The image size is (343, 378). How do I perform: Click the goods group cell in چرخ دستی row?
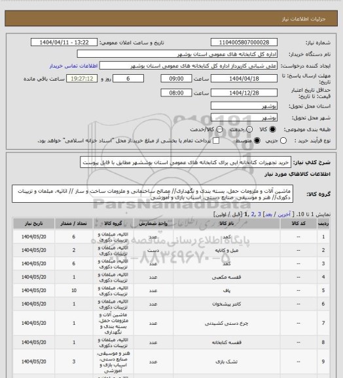(113, 324)
